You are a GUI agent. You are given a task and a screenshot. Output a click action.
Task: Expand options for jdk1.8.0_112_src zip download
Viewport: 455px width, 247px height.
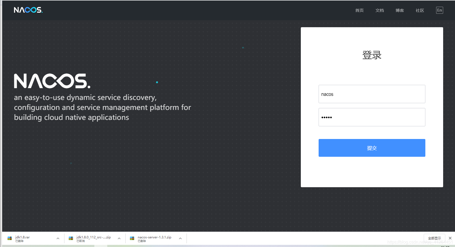click(119, 238)
